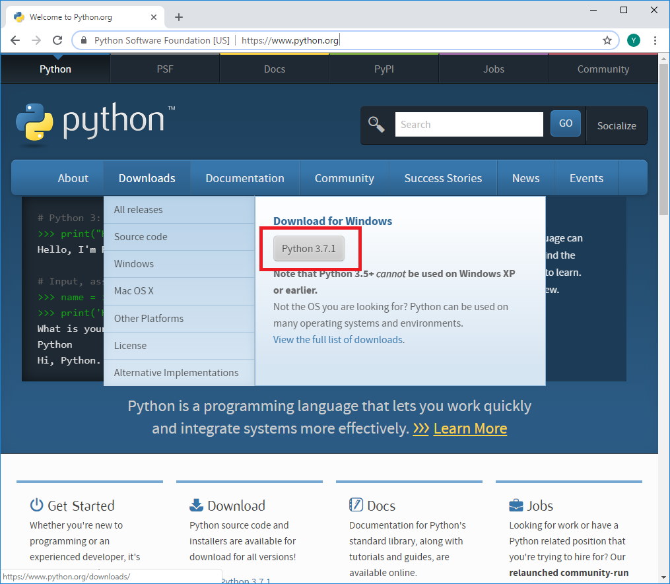Click the Python favicon in tab
Screen dimensions: 670x584
pos(18,17)
